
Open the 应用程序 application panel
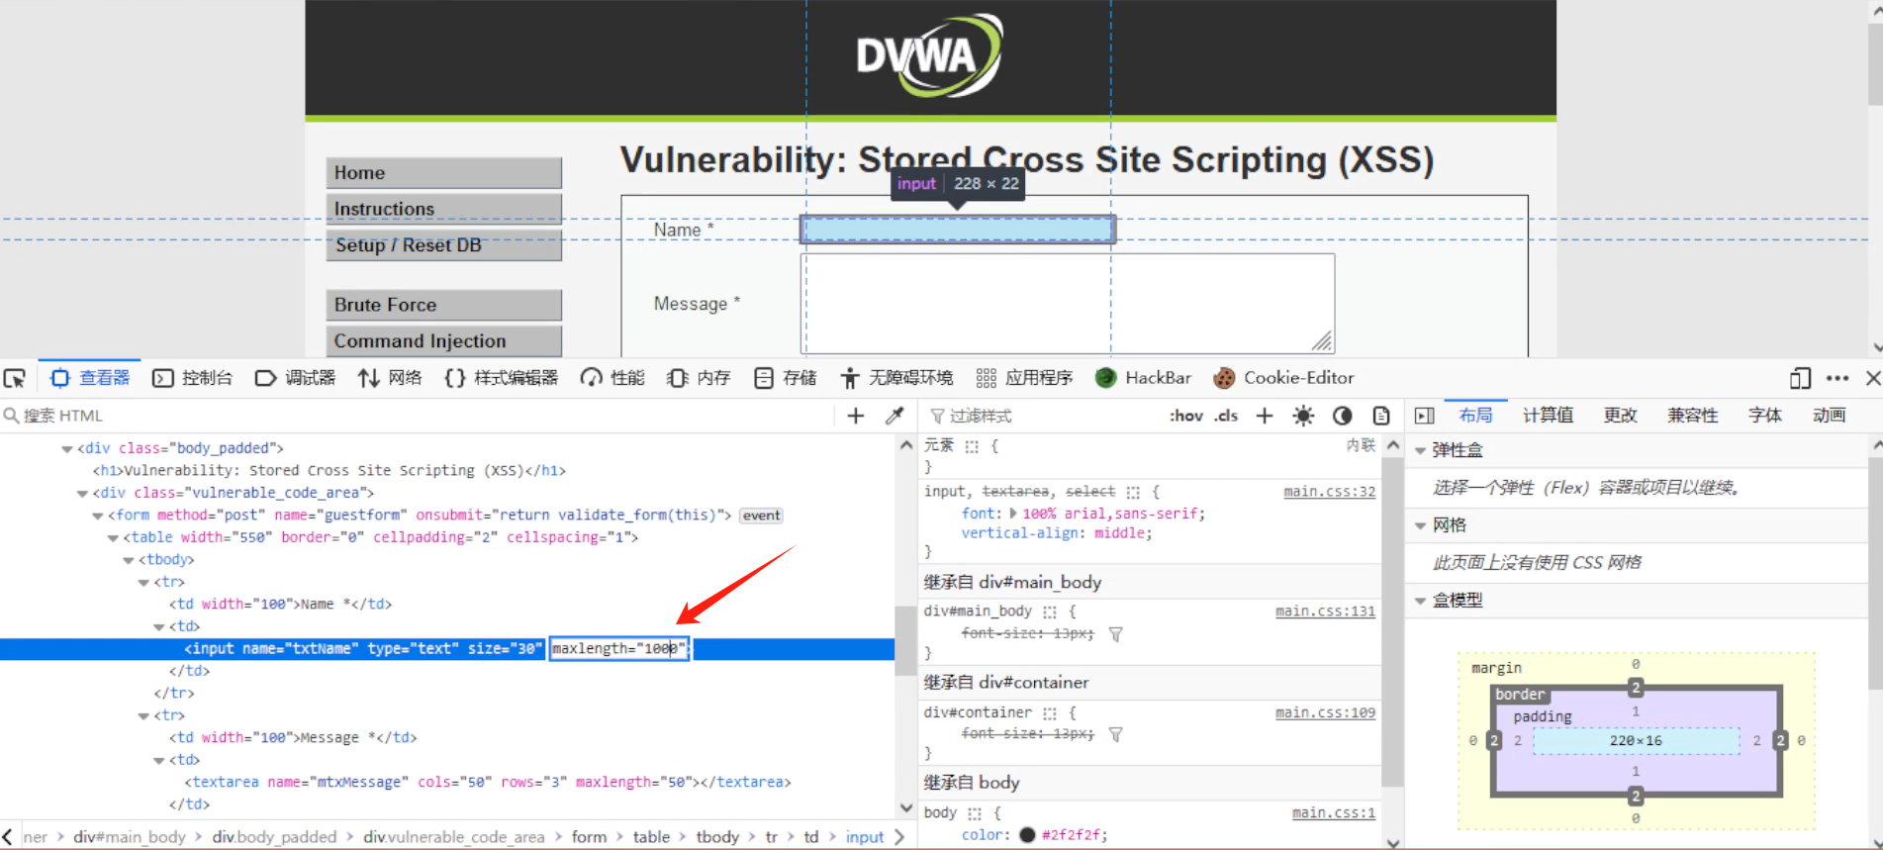pos(1024,378)
